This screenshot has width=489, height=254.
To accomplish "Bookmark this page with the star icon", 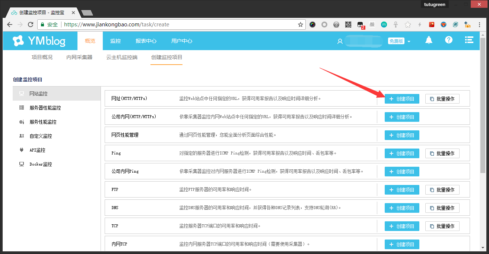I will coord(301,25).
